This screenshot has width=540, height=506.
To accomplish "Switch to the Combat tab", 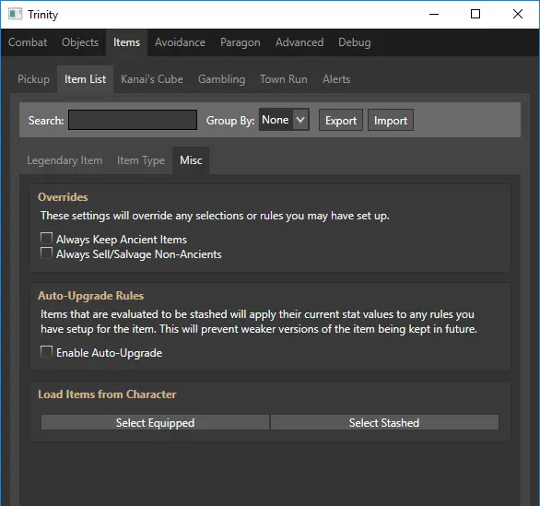I will click(28, 42).
